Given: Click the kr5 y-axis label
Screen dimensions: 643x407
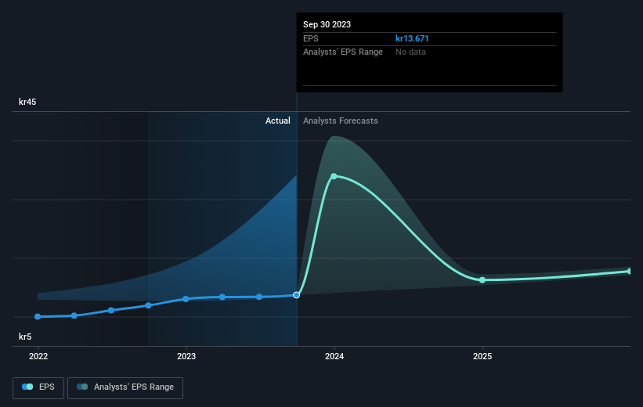Looking at the screenshot, I should pyautogui.click(x=25, y=337).
